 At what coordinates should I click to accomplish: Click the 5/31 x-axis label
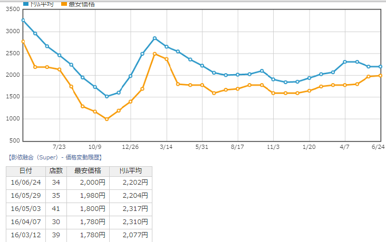(202, 147)
